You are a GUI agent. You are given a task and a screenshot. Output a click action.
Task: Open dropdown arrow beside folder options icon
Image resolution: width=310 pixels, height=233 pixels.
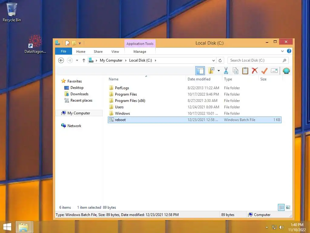(219, 70)
